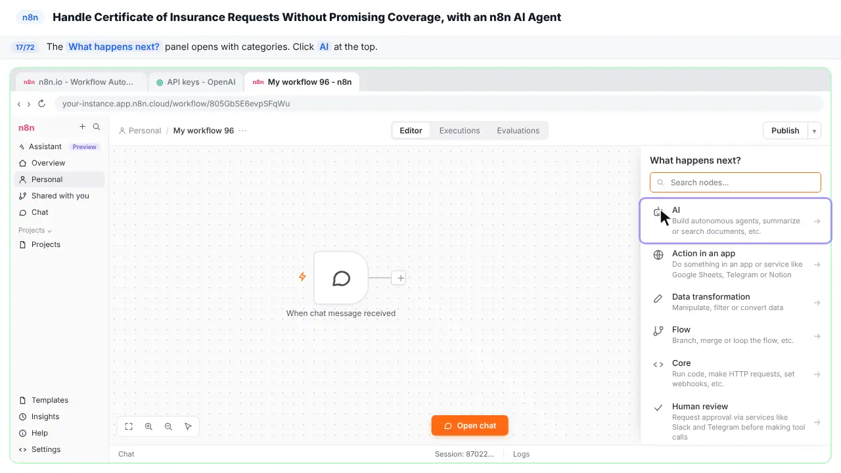The width and height of the screenshot is (841, 473).
Task: Click the browser back arrow
Action: (19, 104)
